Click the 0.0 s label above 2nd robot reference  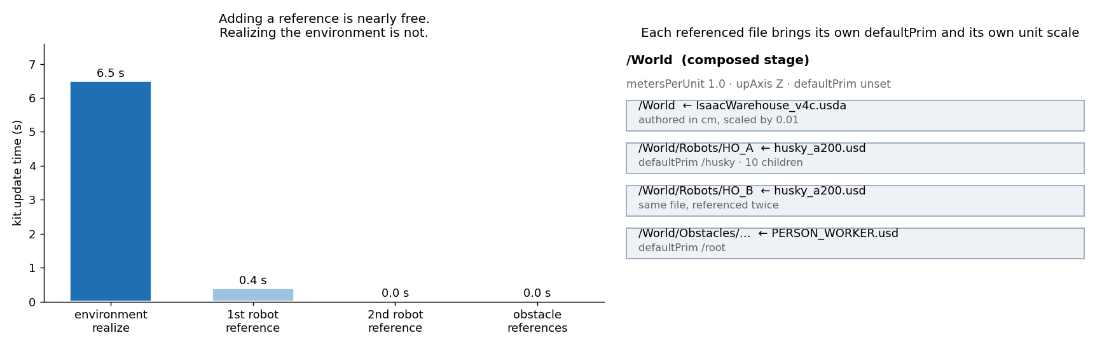point(395,293)
